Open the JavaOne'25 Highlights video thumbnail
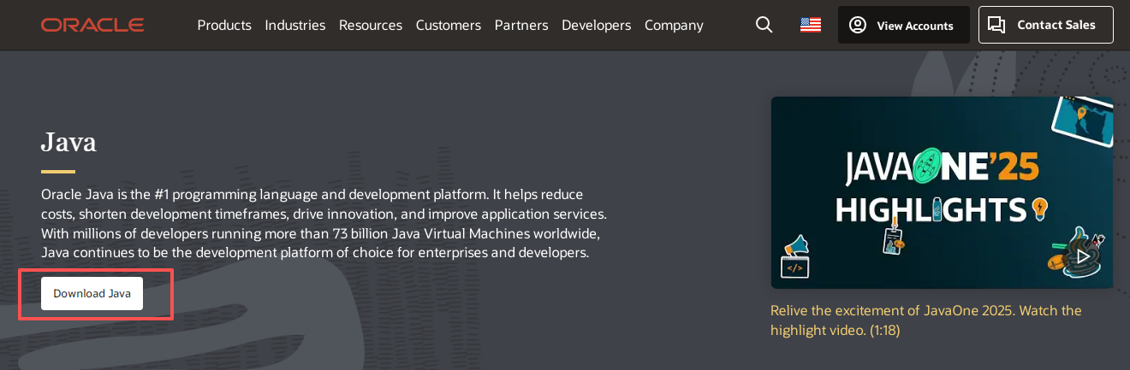Viewport: 1130px width, 370px height. tap(942, 192)
